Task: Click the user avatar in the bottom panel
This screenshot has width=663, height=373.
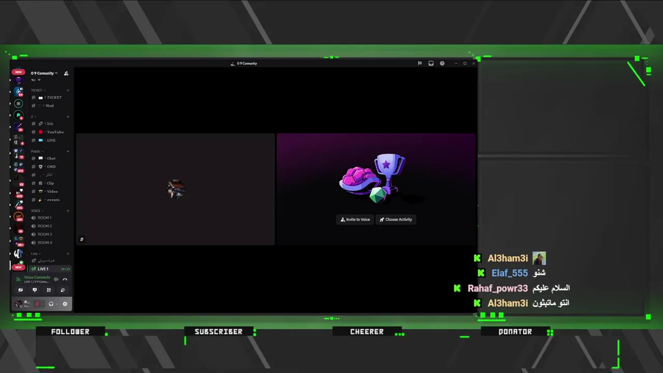Action: tap(19, 304)
